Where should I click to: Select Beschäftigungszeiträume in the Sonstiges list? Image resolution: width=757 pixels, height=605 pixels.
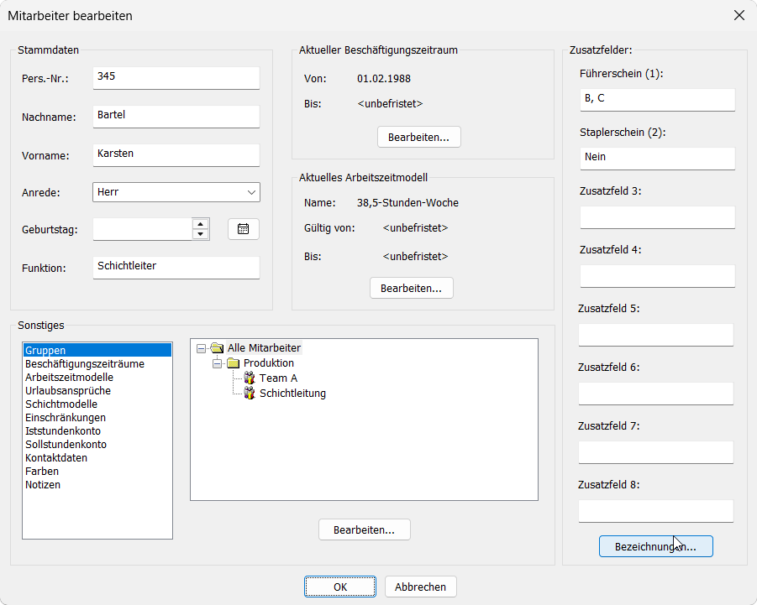97,364
